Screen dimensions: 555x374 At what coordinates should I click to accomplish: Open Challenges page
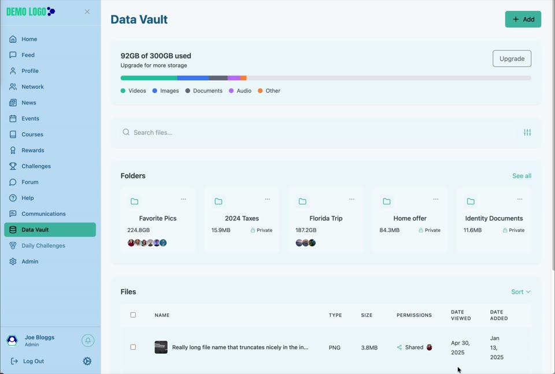(50, 166)
